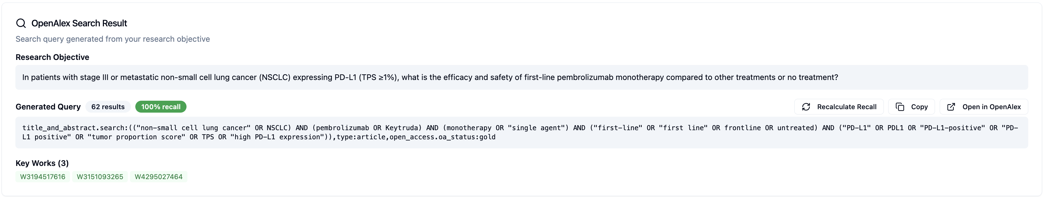The image size is (1043, 197).
Task: Open key work W3194517616
Action: click(x=42, y=177)
